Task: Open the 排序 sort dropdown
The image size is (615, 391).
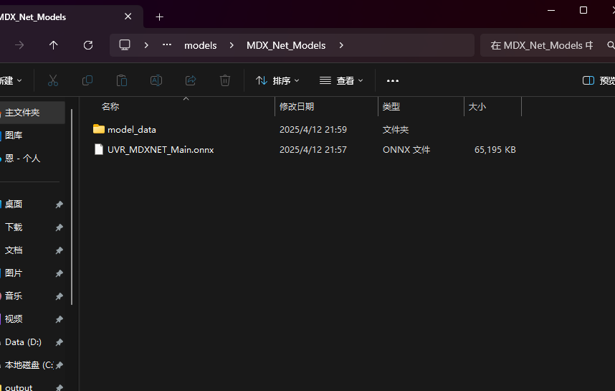Action: click(277, 81)
